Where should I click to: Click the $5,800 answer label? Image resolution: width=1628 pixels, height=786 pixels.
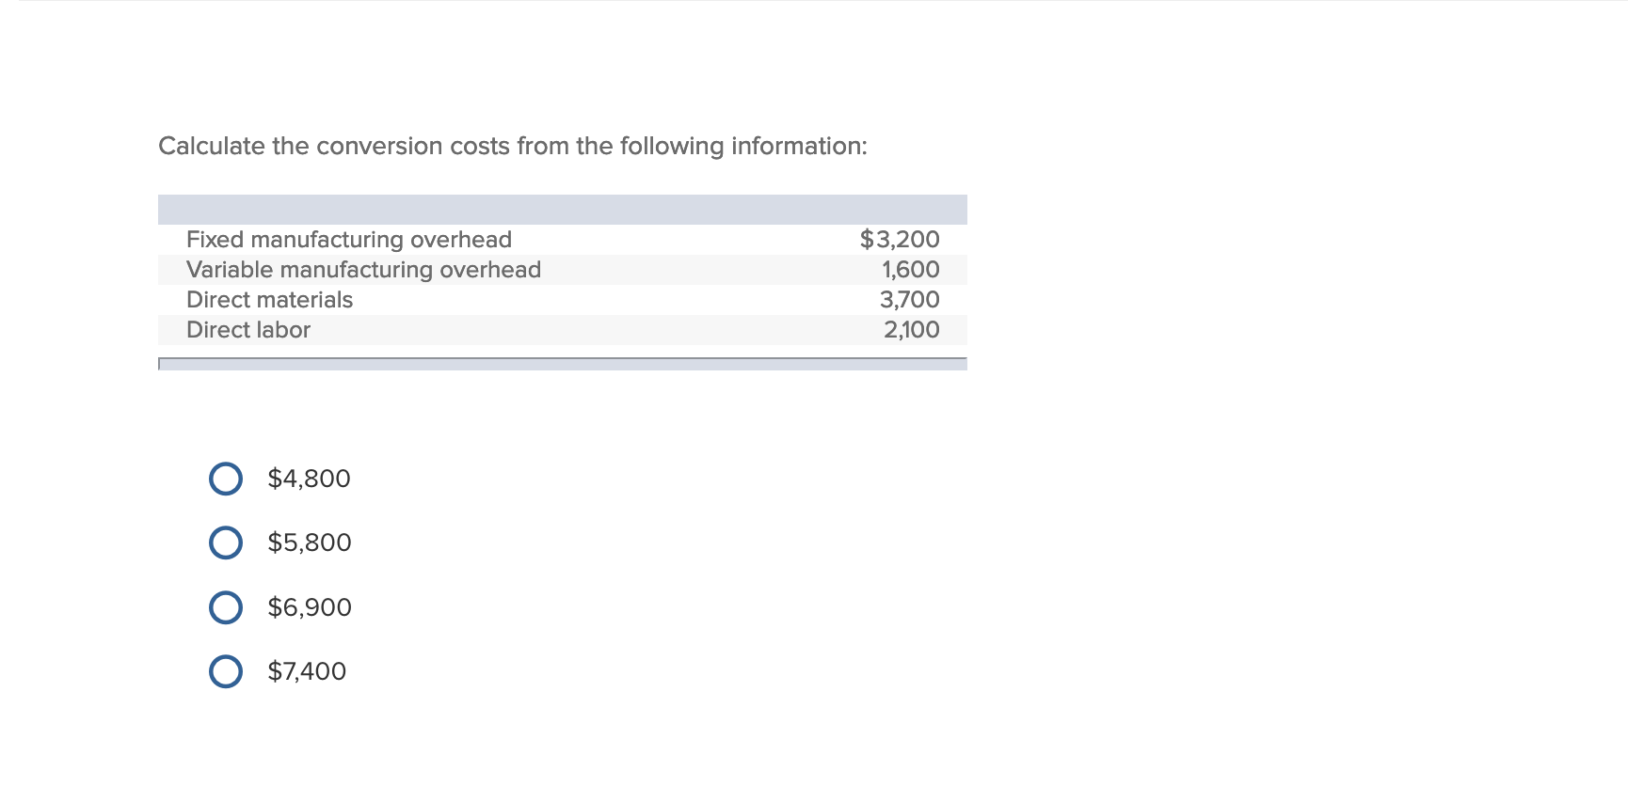click(x=309, y=542)
